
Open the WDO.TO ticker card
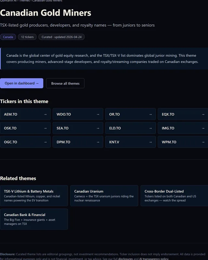point(78,114)
